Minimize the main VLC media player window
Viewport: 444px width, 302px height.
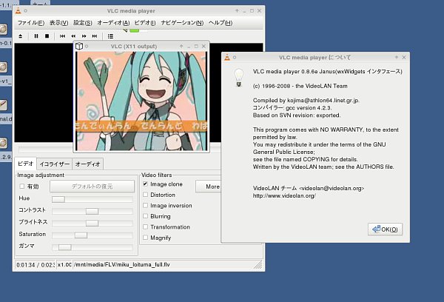pyautogui.click(x=244, y=11)
